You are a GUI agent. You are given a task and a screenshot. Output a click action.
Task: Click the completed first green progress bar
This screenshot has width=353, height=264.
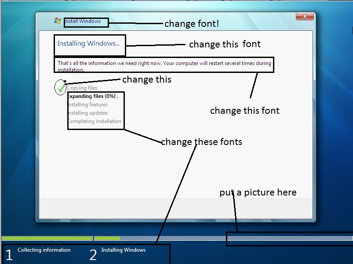click(x=47, y=238)
